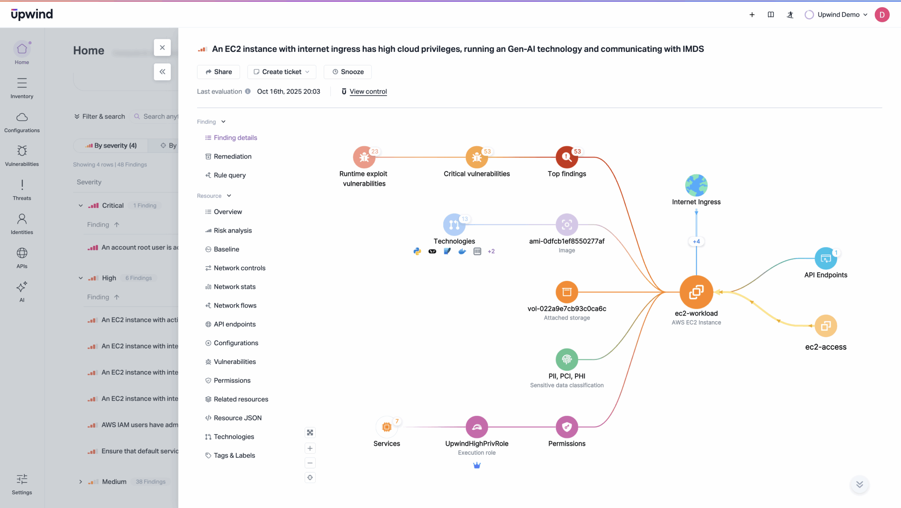Open the View control link
The height and width of the screenshot is (508, 901).
point(368,91)
